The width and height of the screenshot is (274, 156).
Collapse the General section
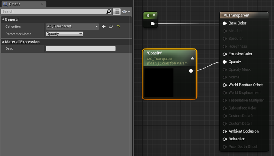[x=3, y=19]
